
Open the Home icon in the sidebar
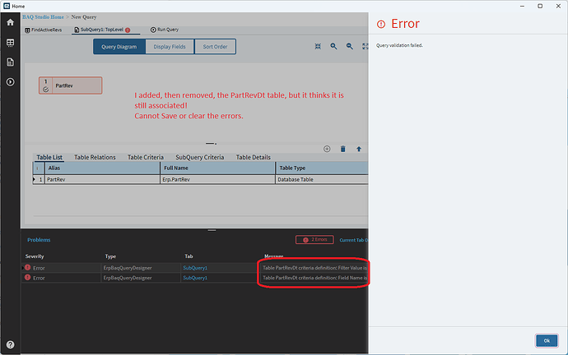tap(10, 22)
